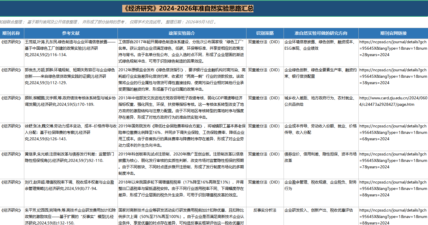Screen dimensions: 428x225
Task: Select research direction cell with 绿色全要素生产率
Action: tap(321, 81)
